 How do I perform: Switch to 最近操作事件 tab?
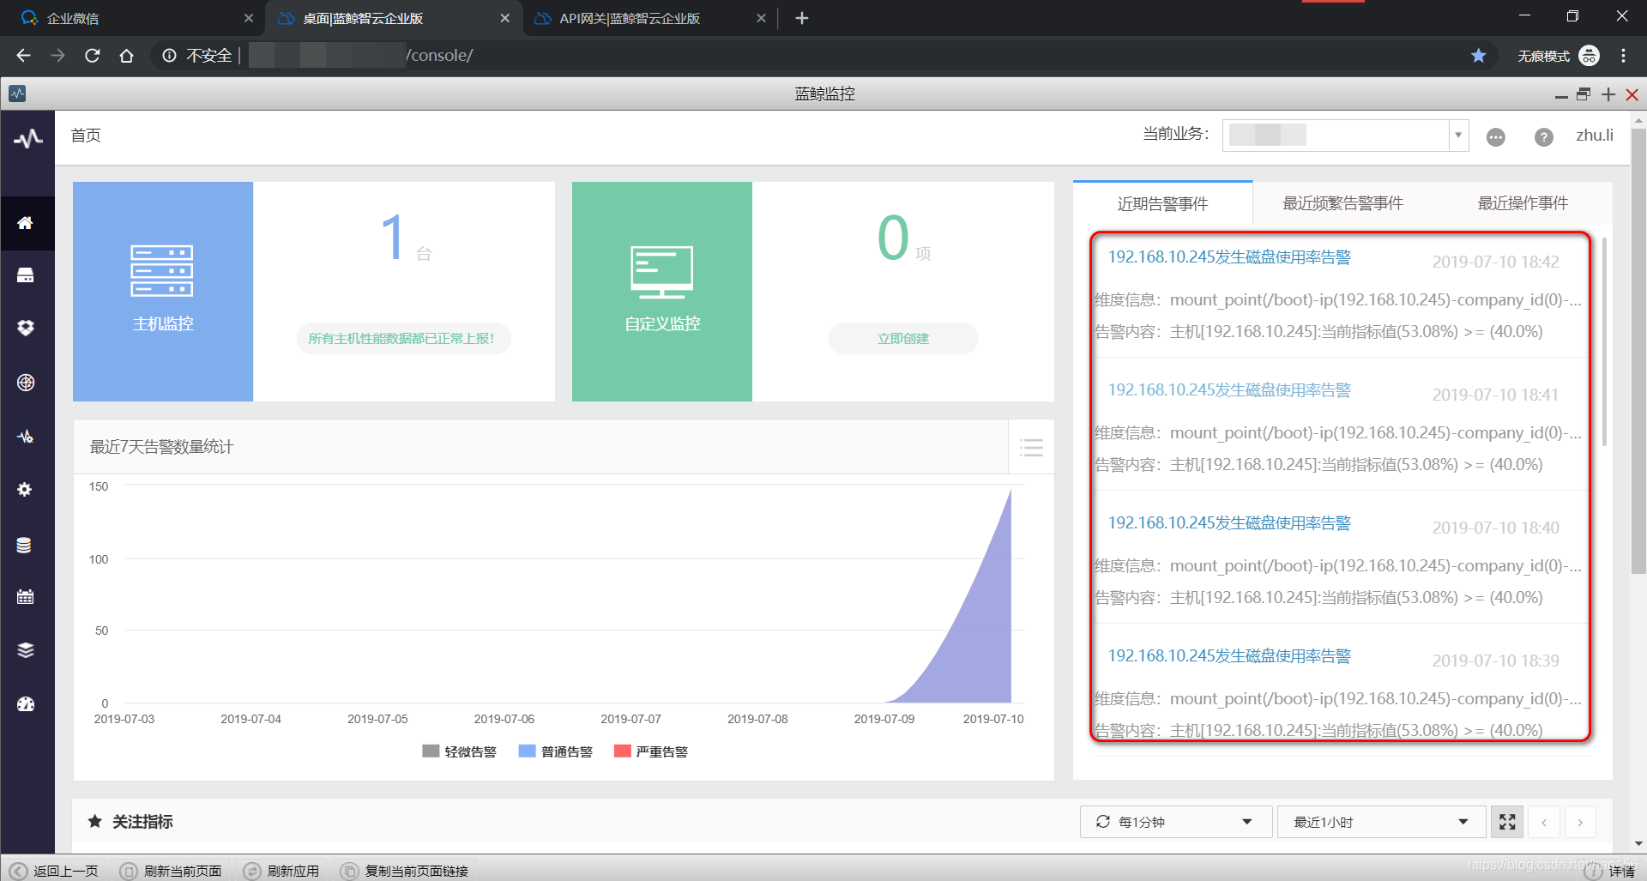click(x=1523, y=203)
